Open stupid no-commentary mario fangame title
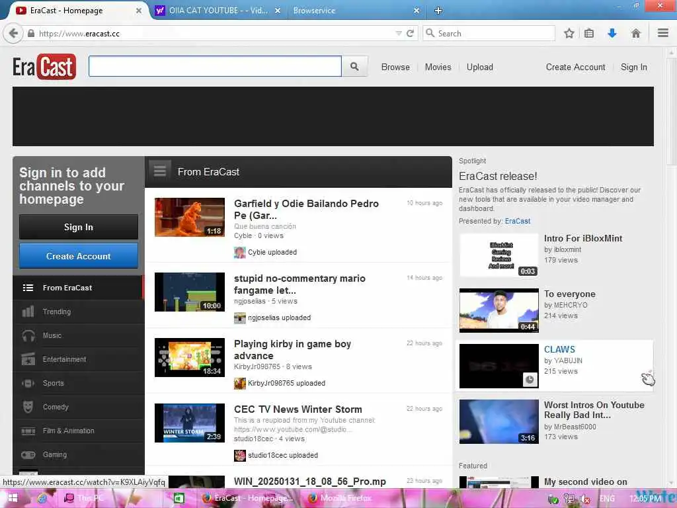The width and height of the screenshot is (677, 508). click(x=299, y=284)
